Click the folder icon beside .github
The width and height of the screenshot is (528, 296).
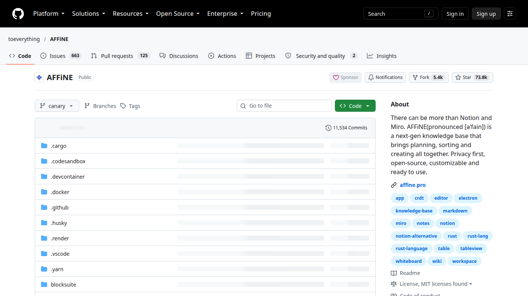click(44, 208)
